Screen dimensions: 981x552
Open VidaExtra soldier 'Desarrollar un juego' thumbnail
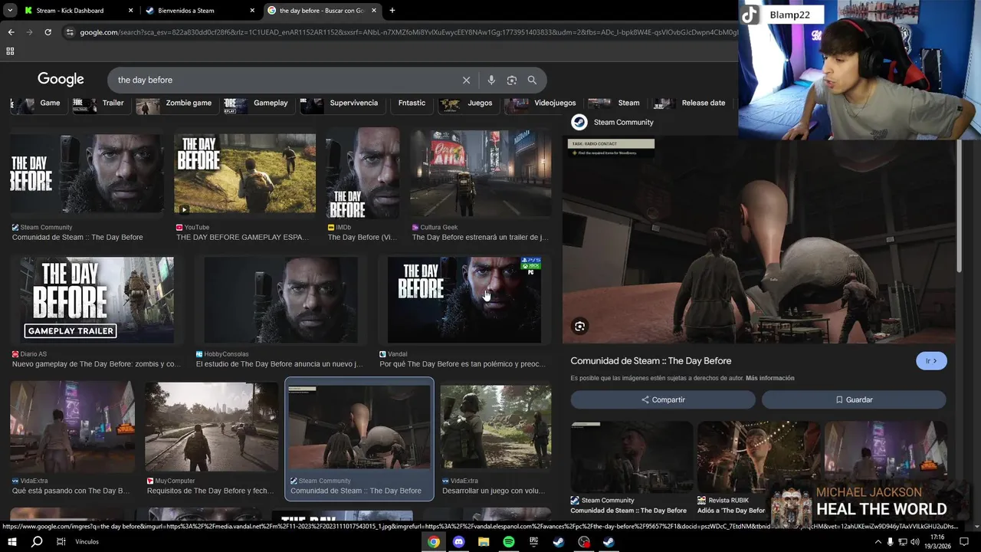[496, 427]
